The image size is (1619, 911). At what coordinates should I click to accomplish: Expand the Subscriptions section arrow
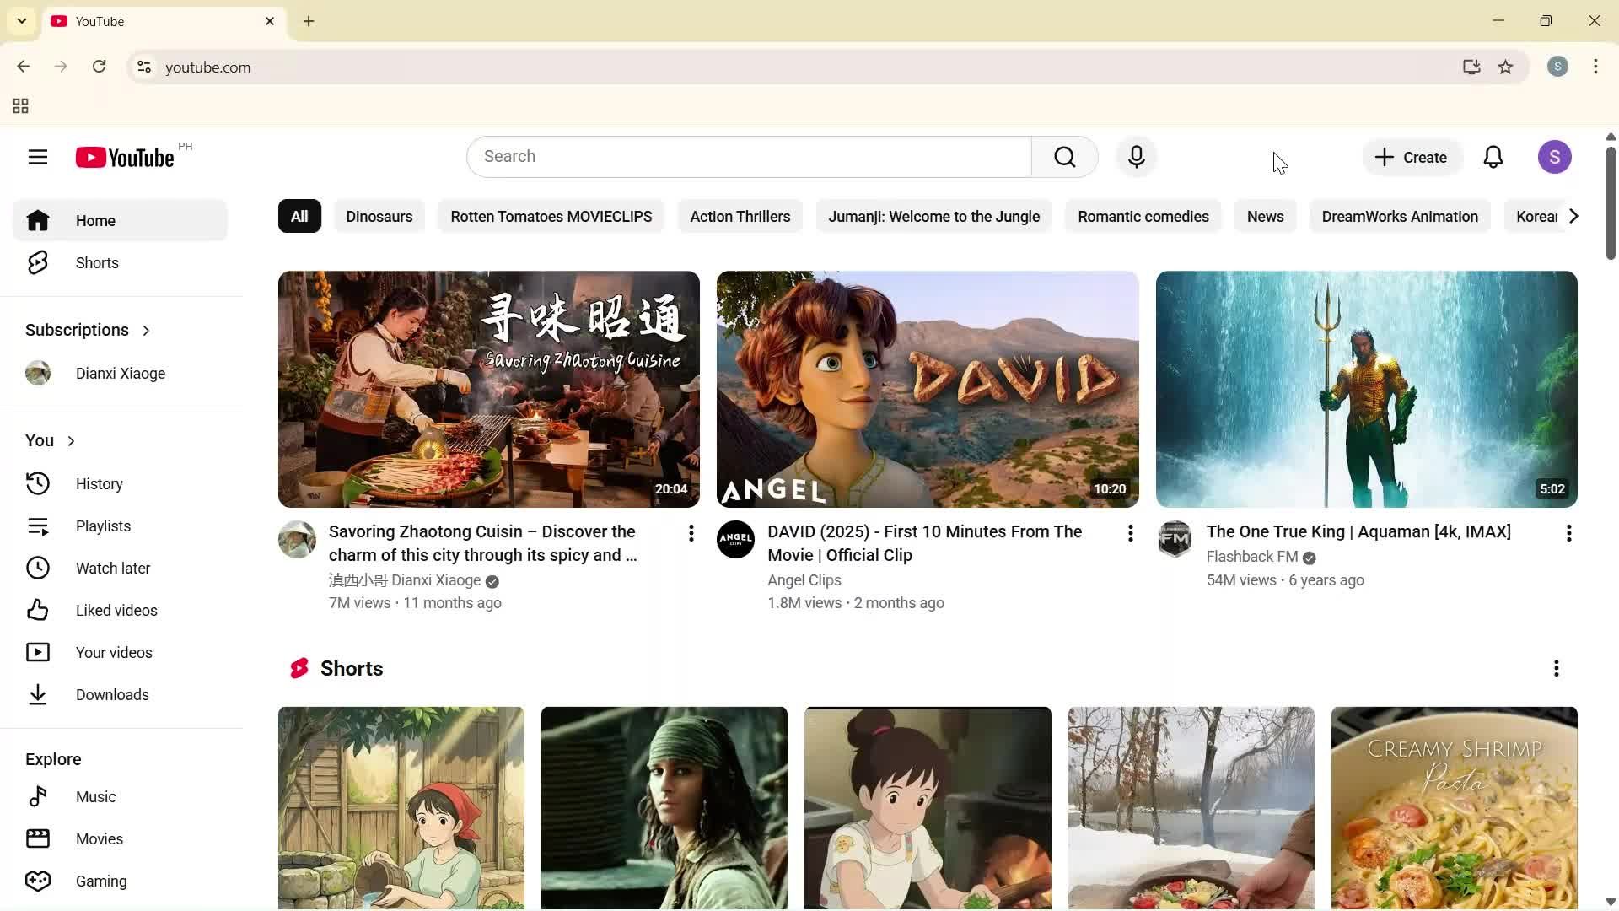[x=146, y=330]
